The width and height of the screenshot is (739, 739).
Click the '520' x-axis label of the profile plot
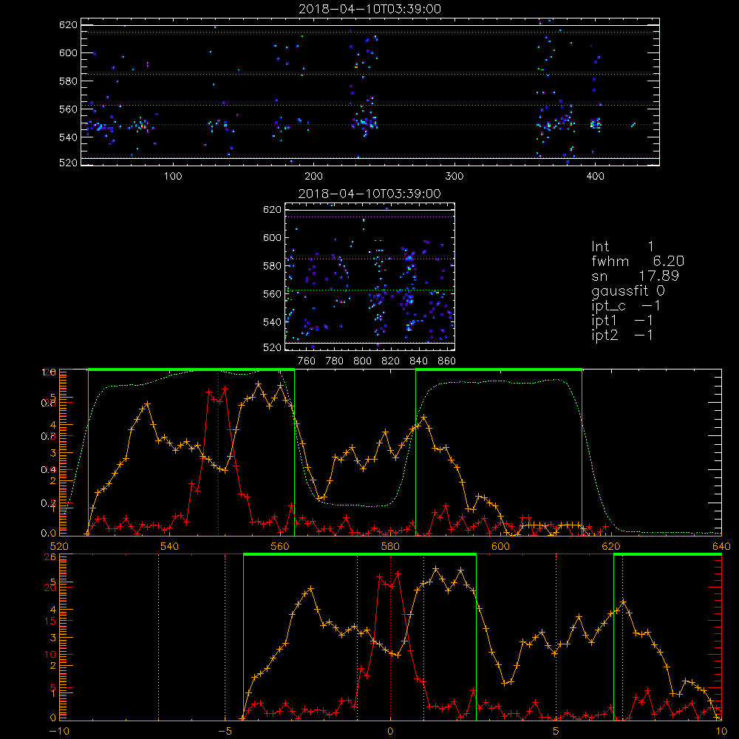59,547
